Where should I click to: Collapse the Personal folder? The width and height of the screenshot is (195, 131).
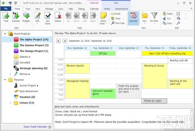point(5,80)
